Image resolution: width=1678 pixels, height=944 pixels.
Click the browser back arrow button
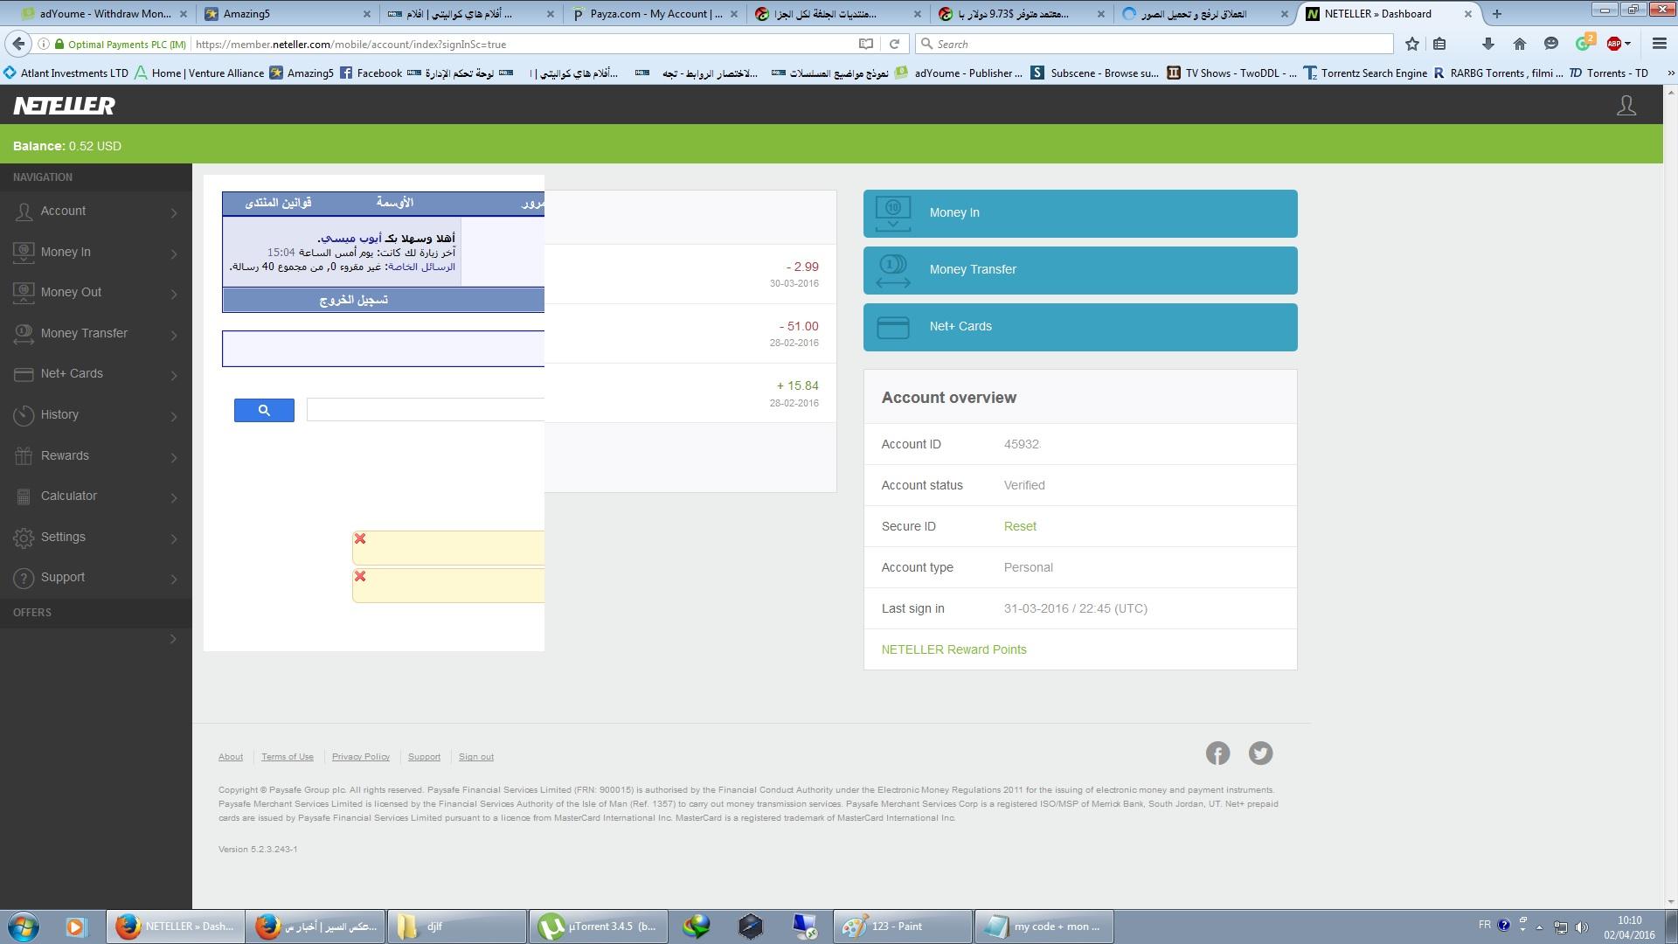[19, 44]
